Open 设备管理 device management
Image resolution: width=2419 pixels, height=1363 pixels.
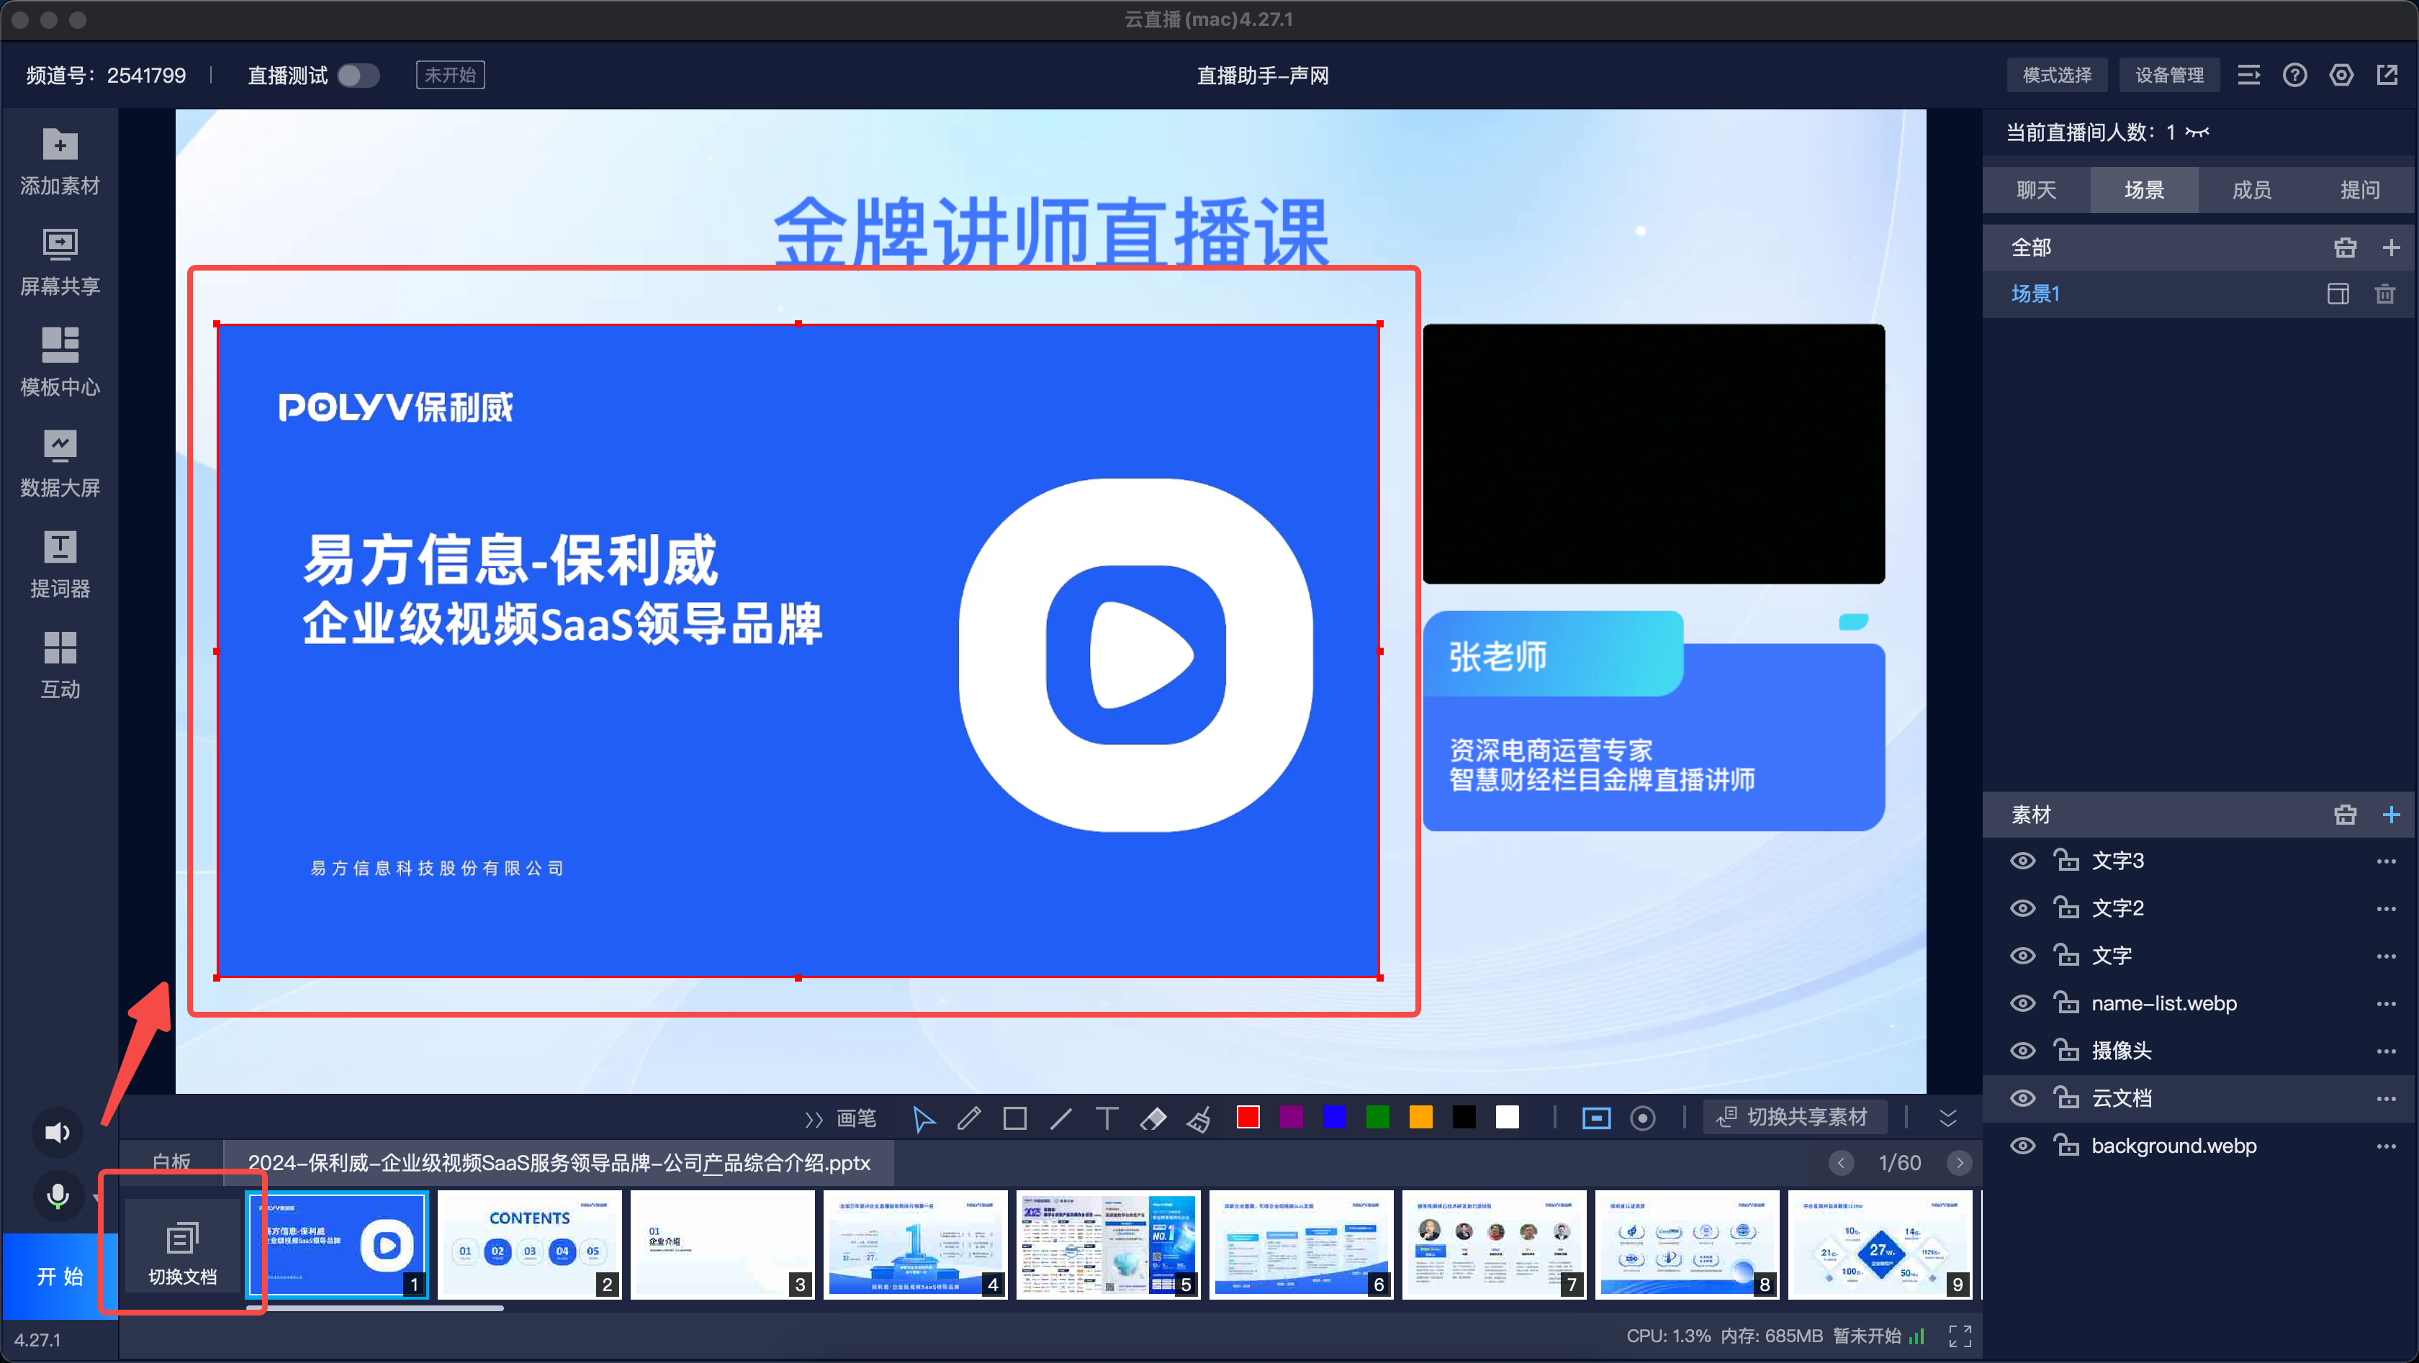pyautogui.click(x=2170, y=75)
